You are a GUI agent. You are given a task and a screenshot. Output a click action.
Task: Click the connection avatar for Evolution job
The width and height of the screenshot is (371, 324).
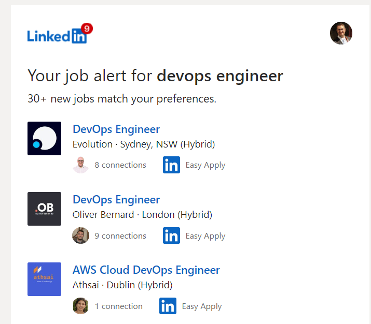(x=80, y=165)
